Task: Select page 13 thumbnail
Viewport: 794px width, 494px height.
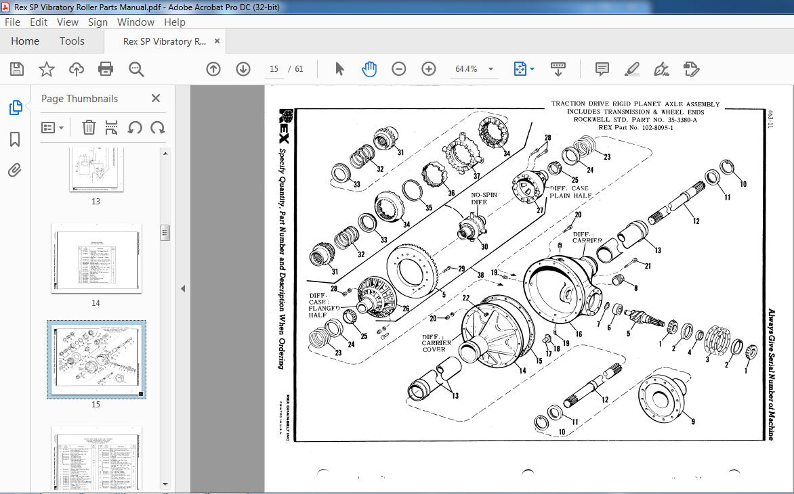Action: coord(96,169)
